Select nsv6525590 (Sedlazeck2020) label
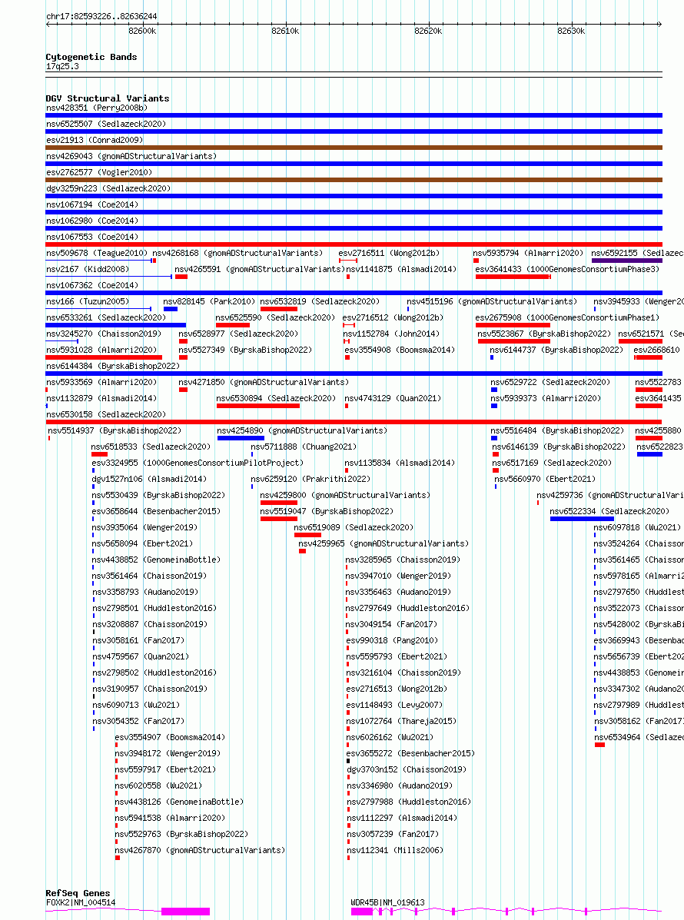Screen dimensions: 684x920 point(275,317)
